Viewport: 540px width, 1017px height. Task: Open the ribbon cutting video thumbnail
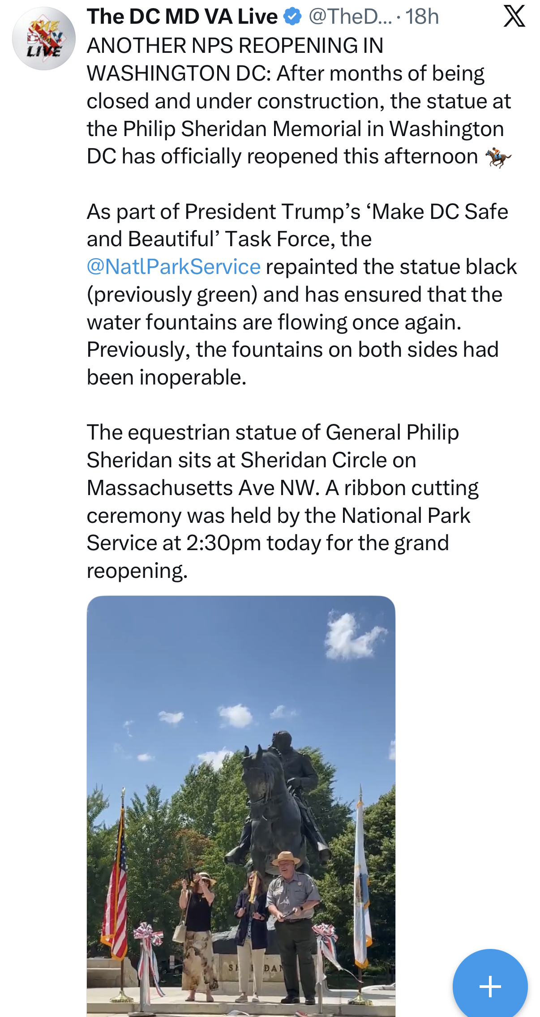[x=241, y=806]
